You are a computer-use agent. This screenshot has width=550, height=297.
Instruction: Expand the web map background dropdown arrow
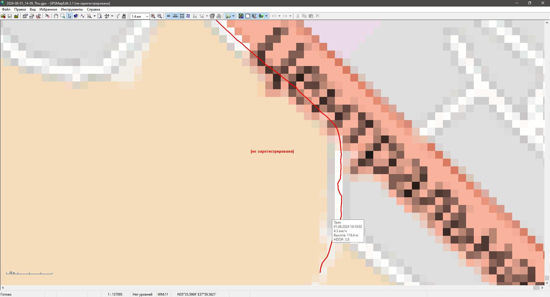[x=233, y=16]
